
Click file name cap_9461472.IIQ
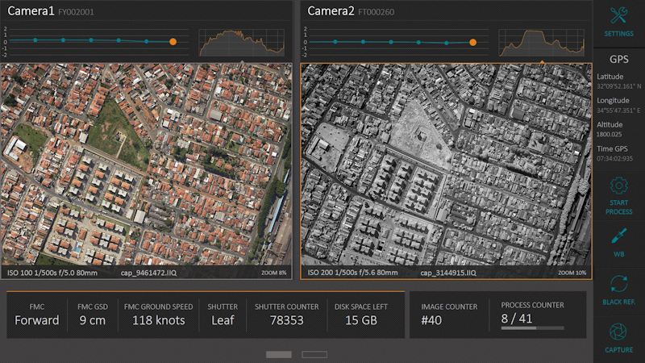click(148, 273)
